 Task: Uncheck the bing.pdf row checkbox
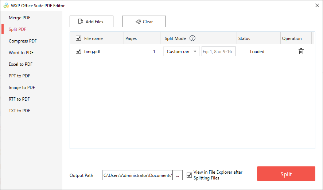pos(78,51)
